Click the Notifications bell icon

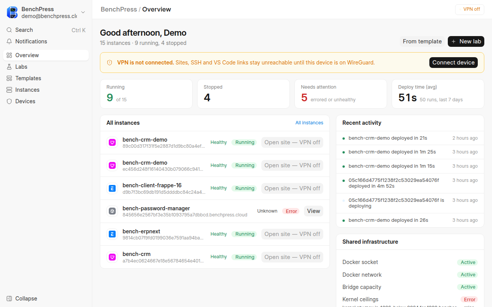9,41
